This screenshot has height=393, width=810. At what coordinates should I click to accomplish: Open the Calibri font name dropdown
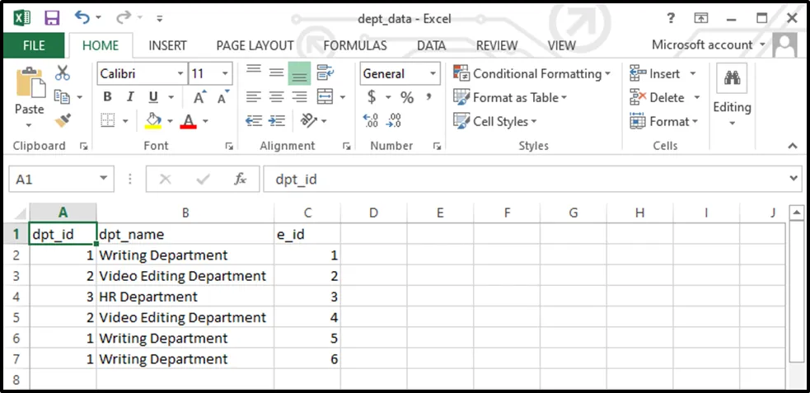[180, 73]
